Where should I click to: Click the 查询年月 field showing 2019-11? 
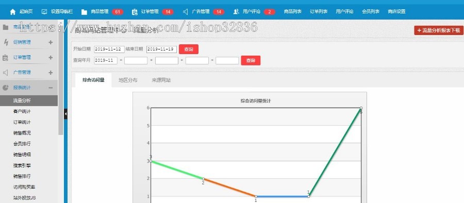106,60
